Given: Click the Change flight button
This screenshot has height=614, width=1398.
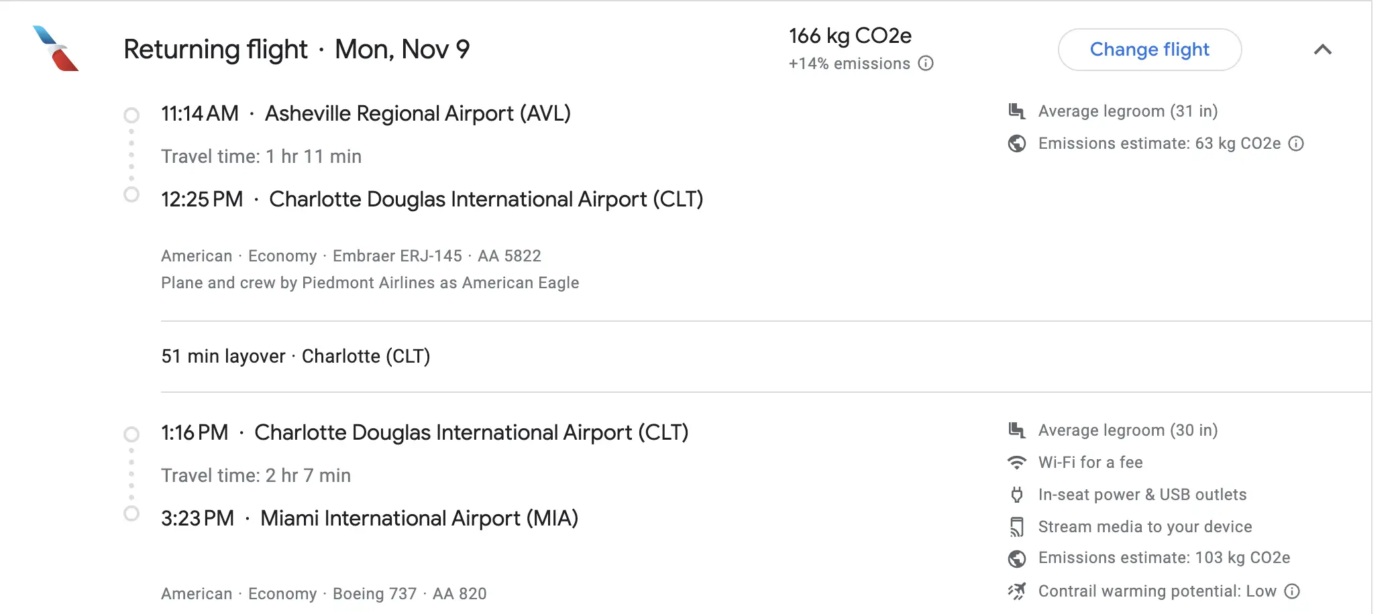Looking at the screenshot, I should point(1149,50).
